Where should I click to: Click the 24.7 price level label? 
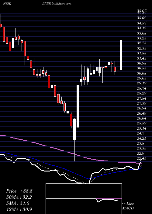(140, 134)
